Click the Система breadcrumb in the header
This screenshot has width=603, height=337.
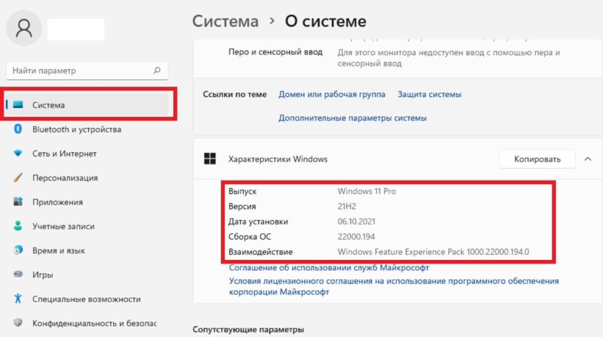226,22
